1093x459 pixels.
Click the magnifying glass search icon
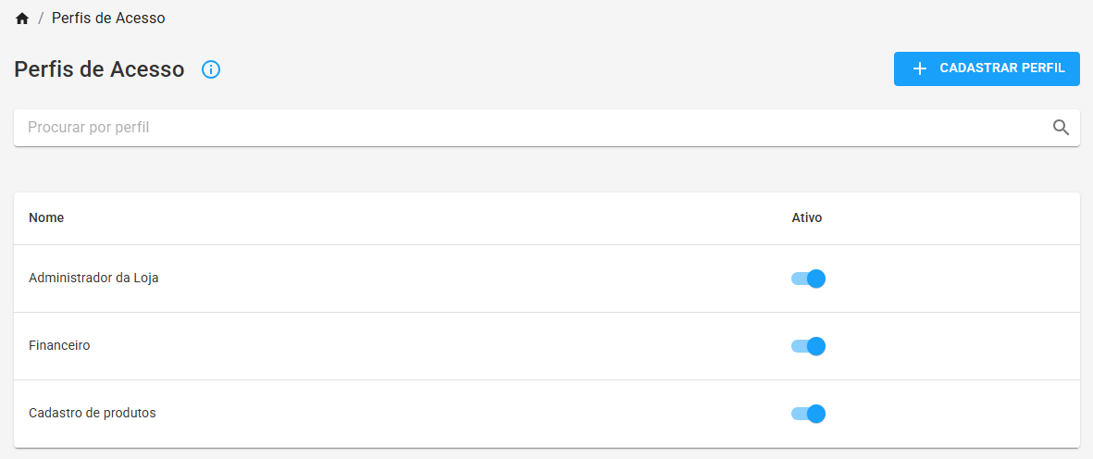1061,128
